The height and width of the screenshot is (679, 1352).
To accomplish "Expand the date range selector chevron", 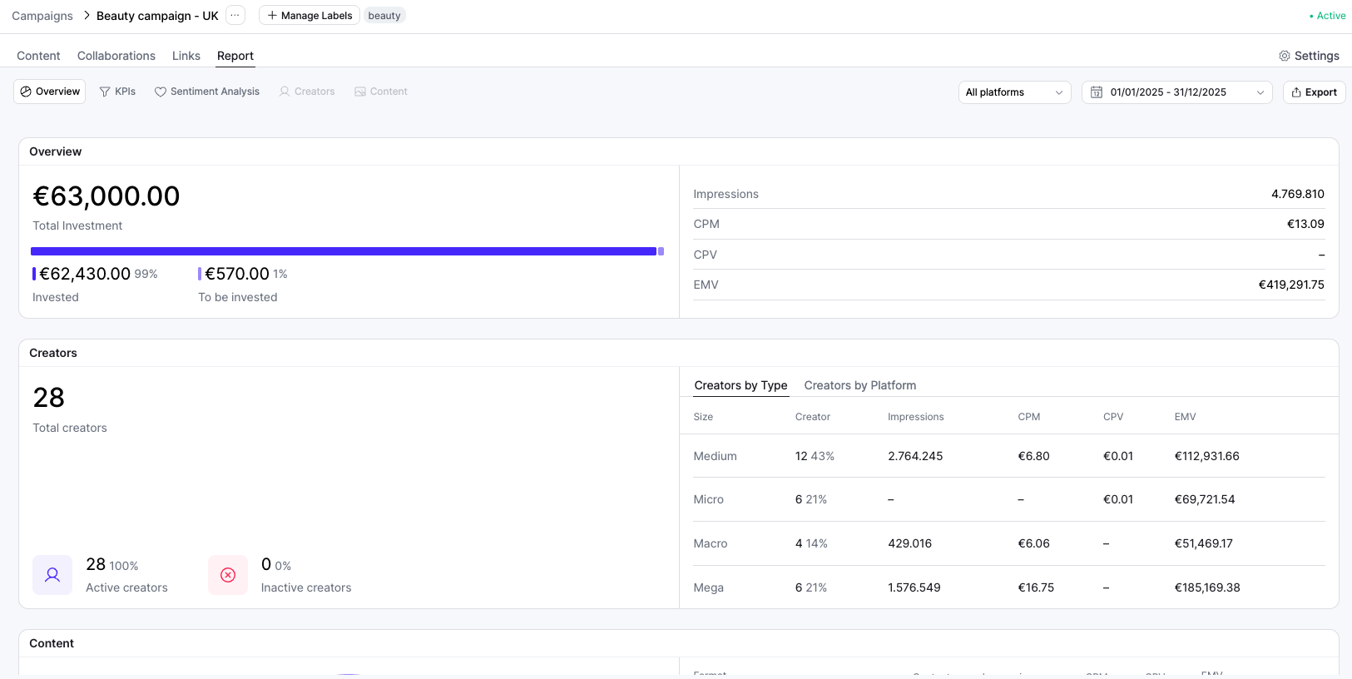I will [x=1260, y=92].
